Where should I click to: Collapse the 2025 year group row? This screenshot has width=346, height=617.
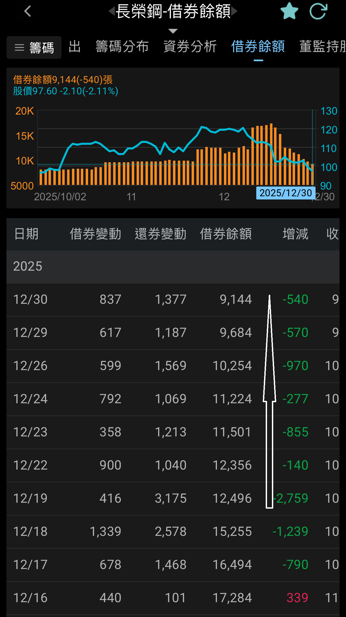[172, 266]
